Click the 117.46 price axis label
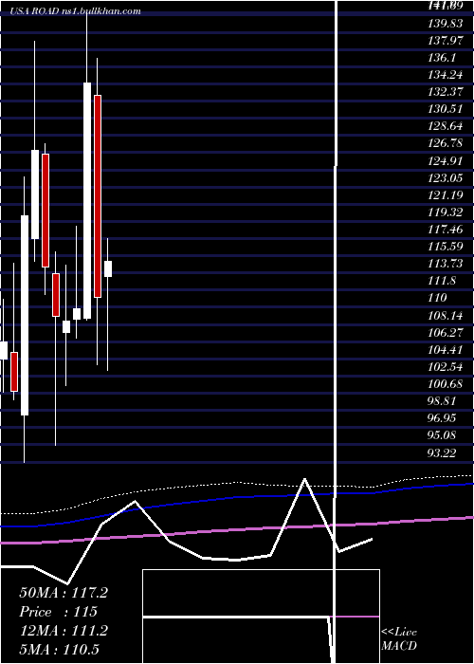Viewport: 474px width, 664px height. [x=446, y=230]
